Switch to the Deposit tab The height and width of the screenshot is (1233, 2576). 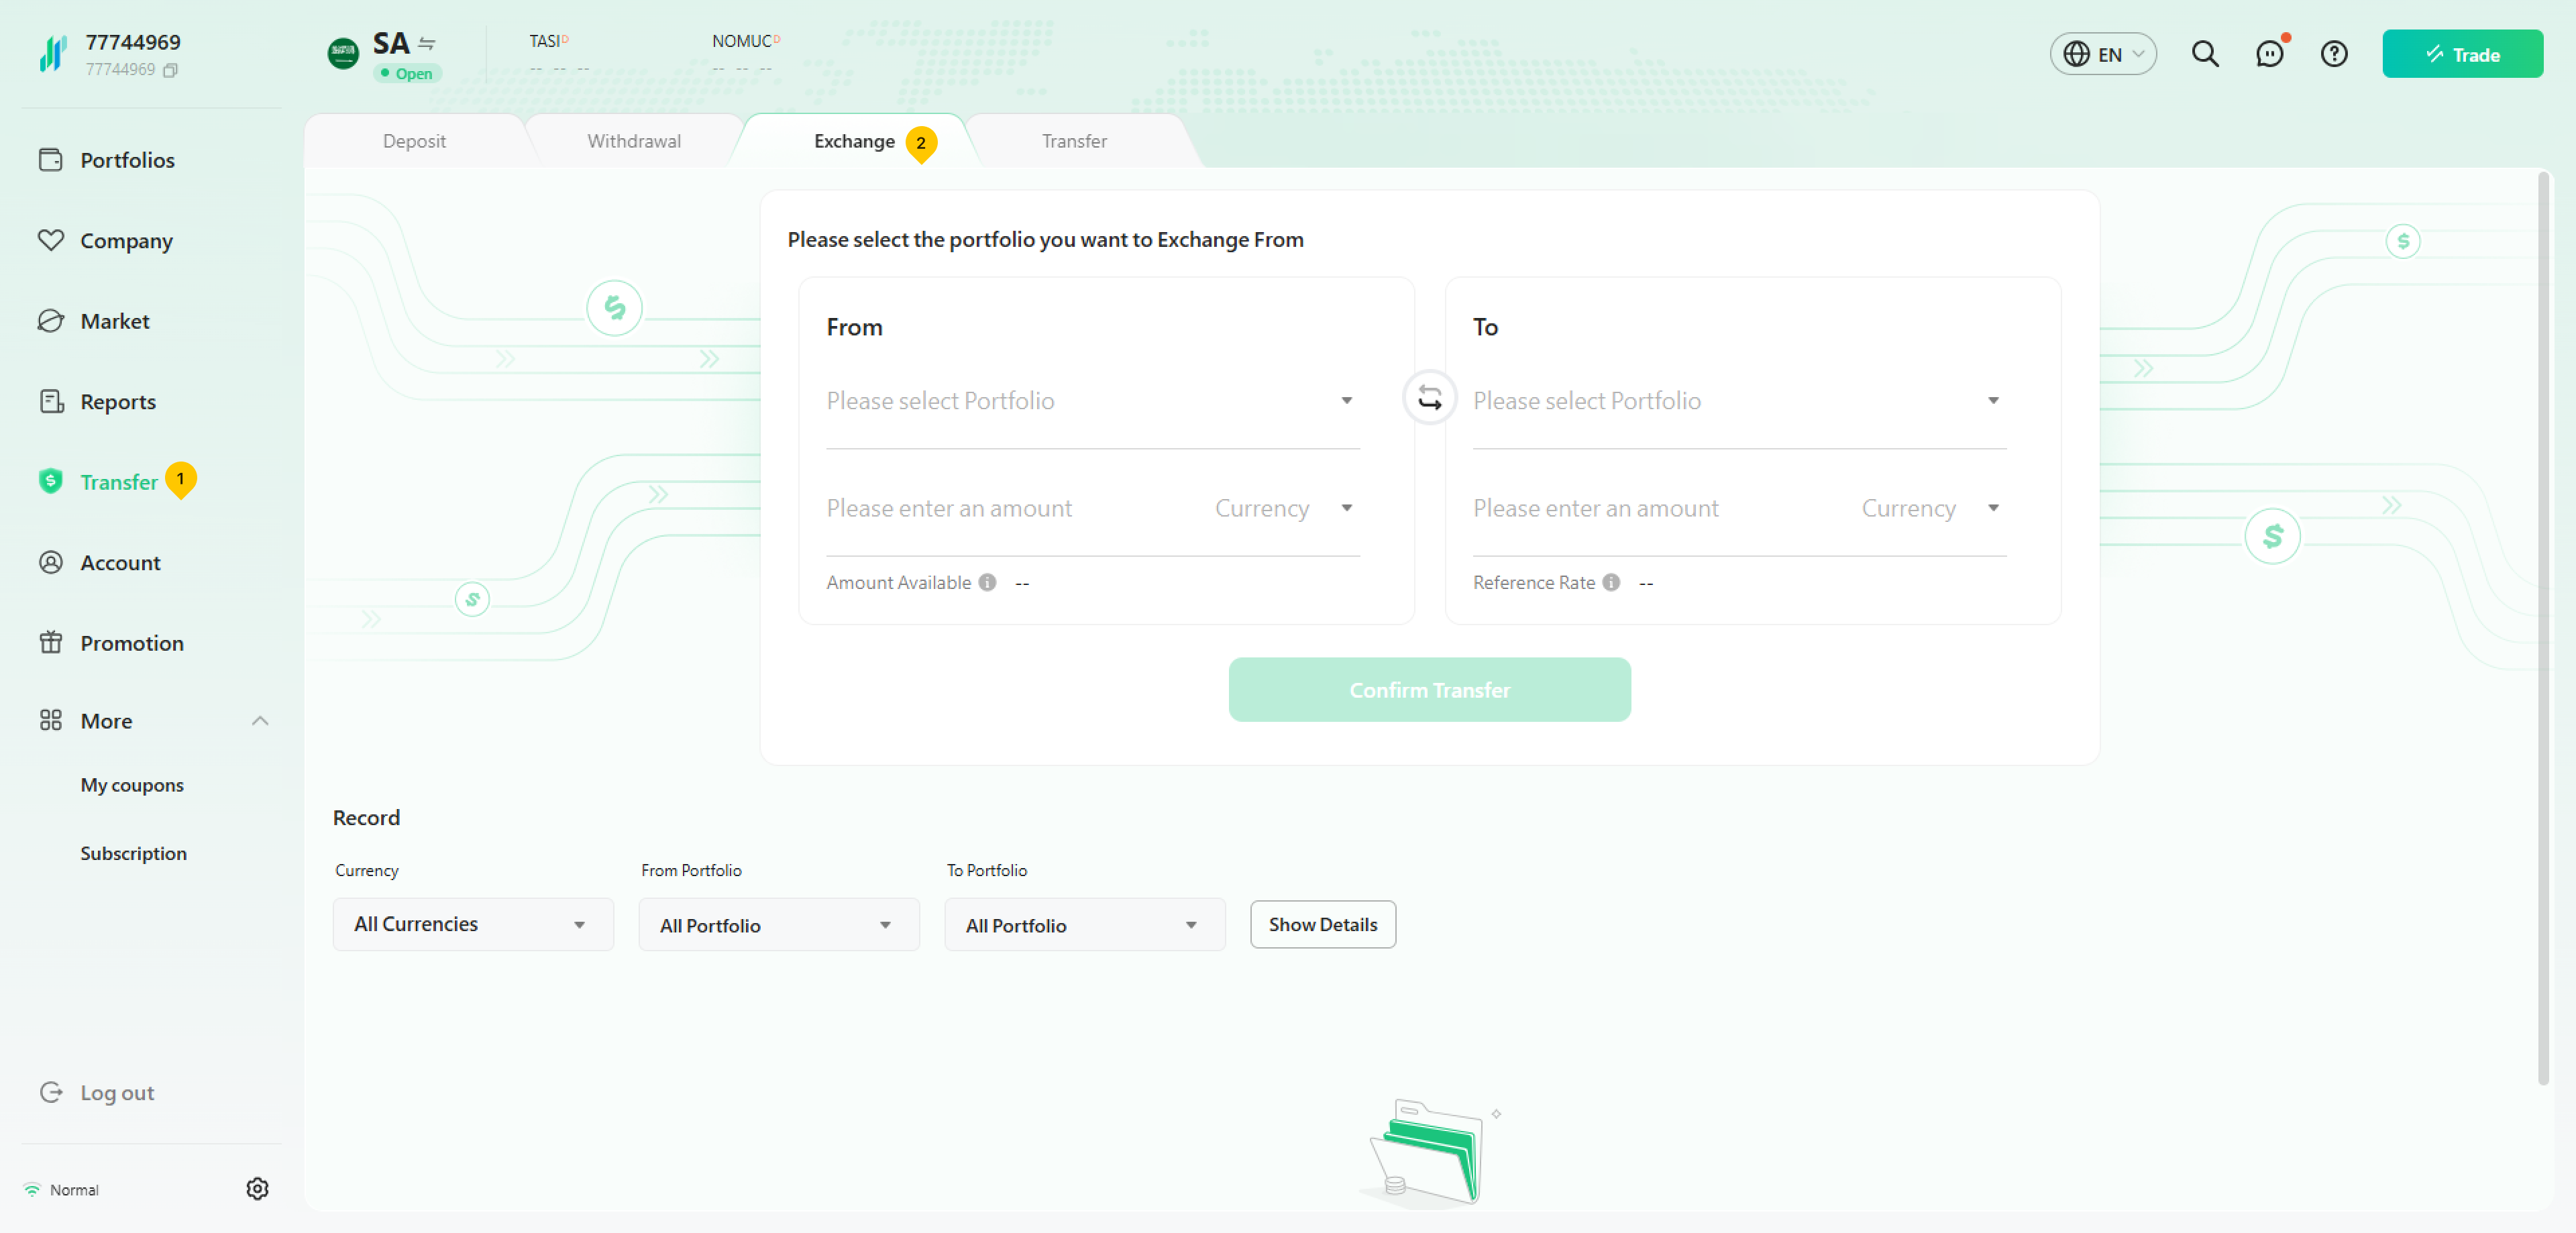pos(414,141)
